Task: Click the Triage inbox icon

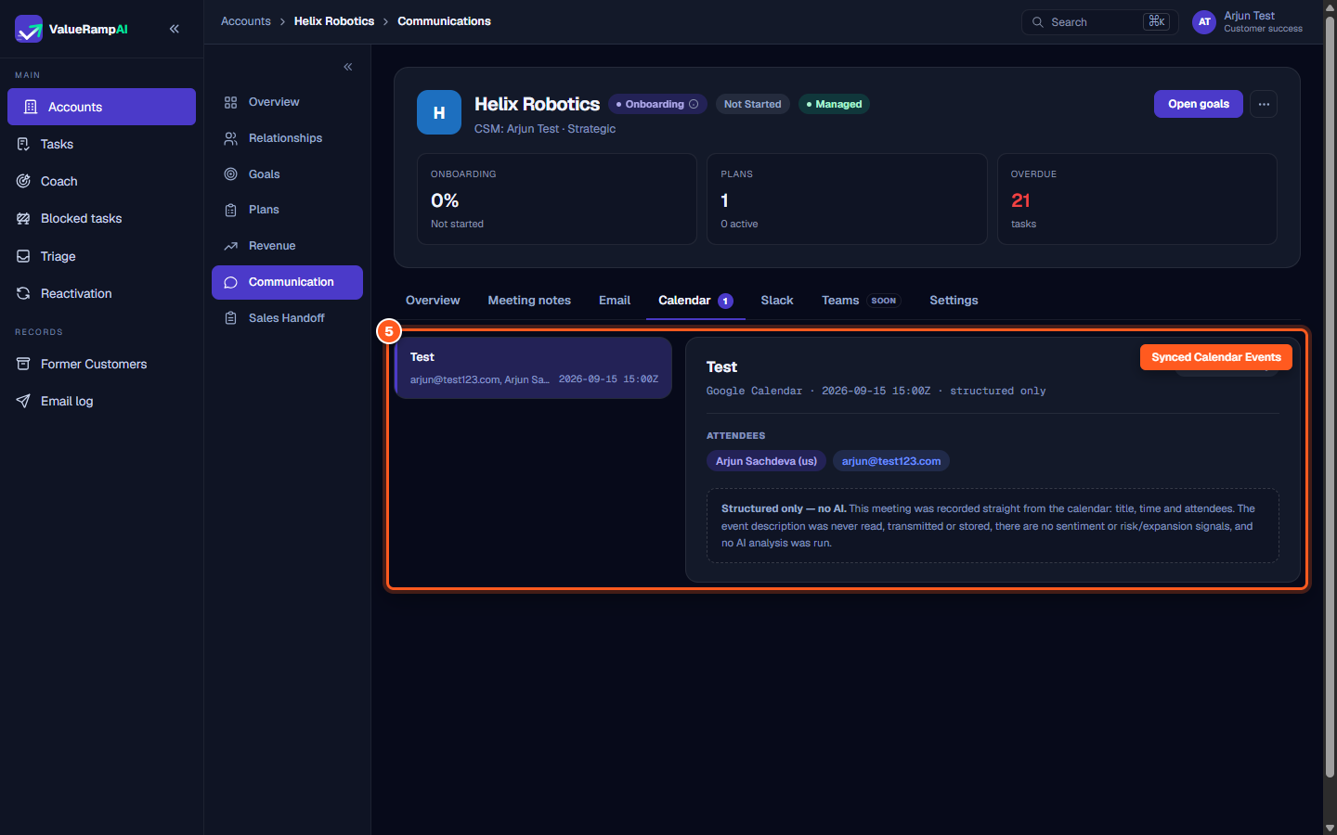Action: (x=23, y=256)
